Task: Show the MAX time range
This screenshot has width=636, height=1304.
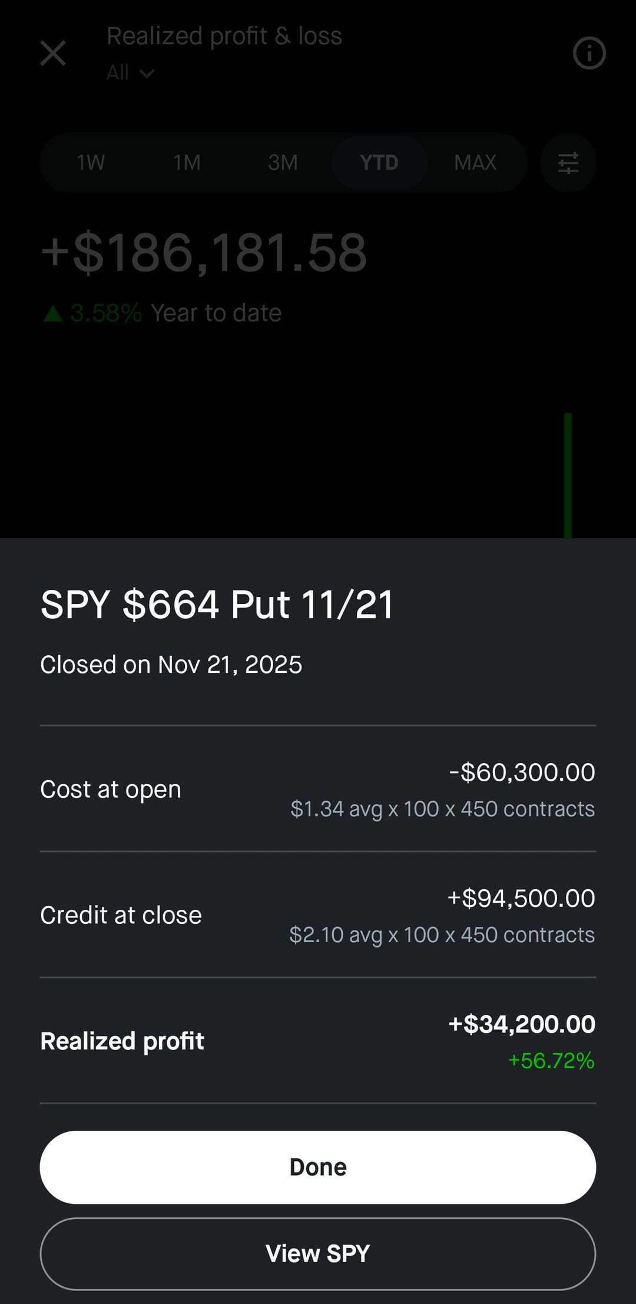Action: click(x=475, y=163)
